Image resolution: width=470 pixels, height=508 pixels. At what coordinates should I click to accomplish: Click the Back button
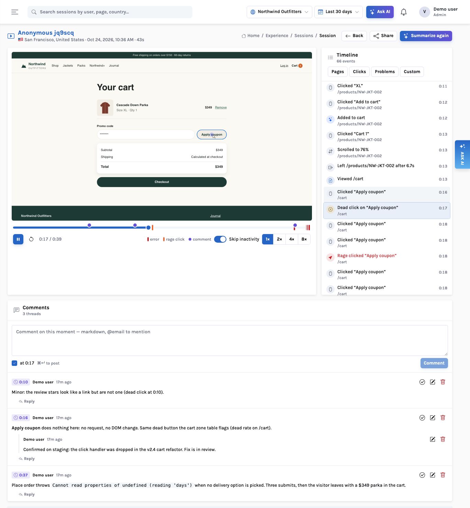[x=354, y=36]
